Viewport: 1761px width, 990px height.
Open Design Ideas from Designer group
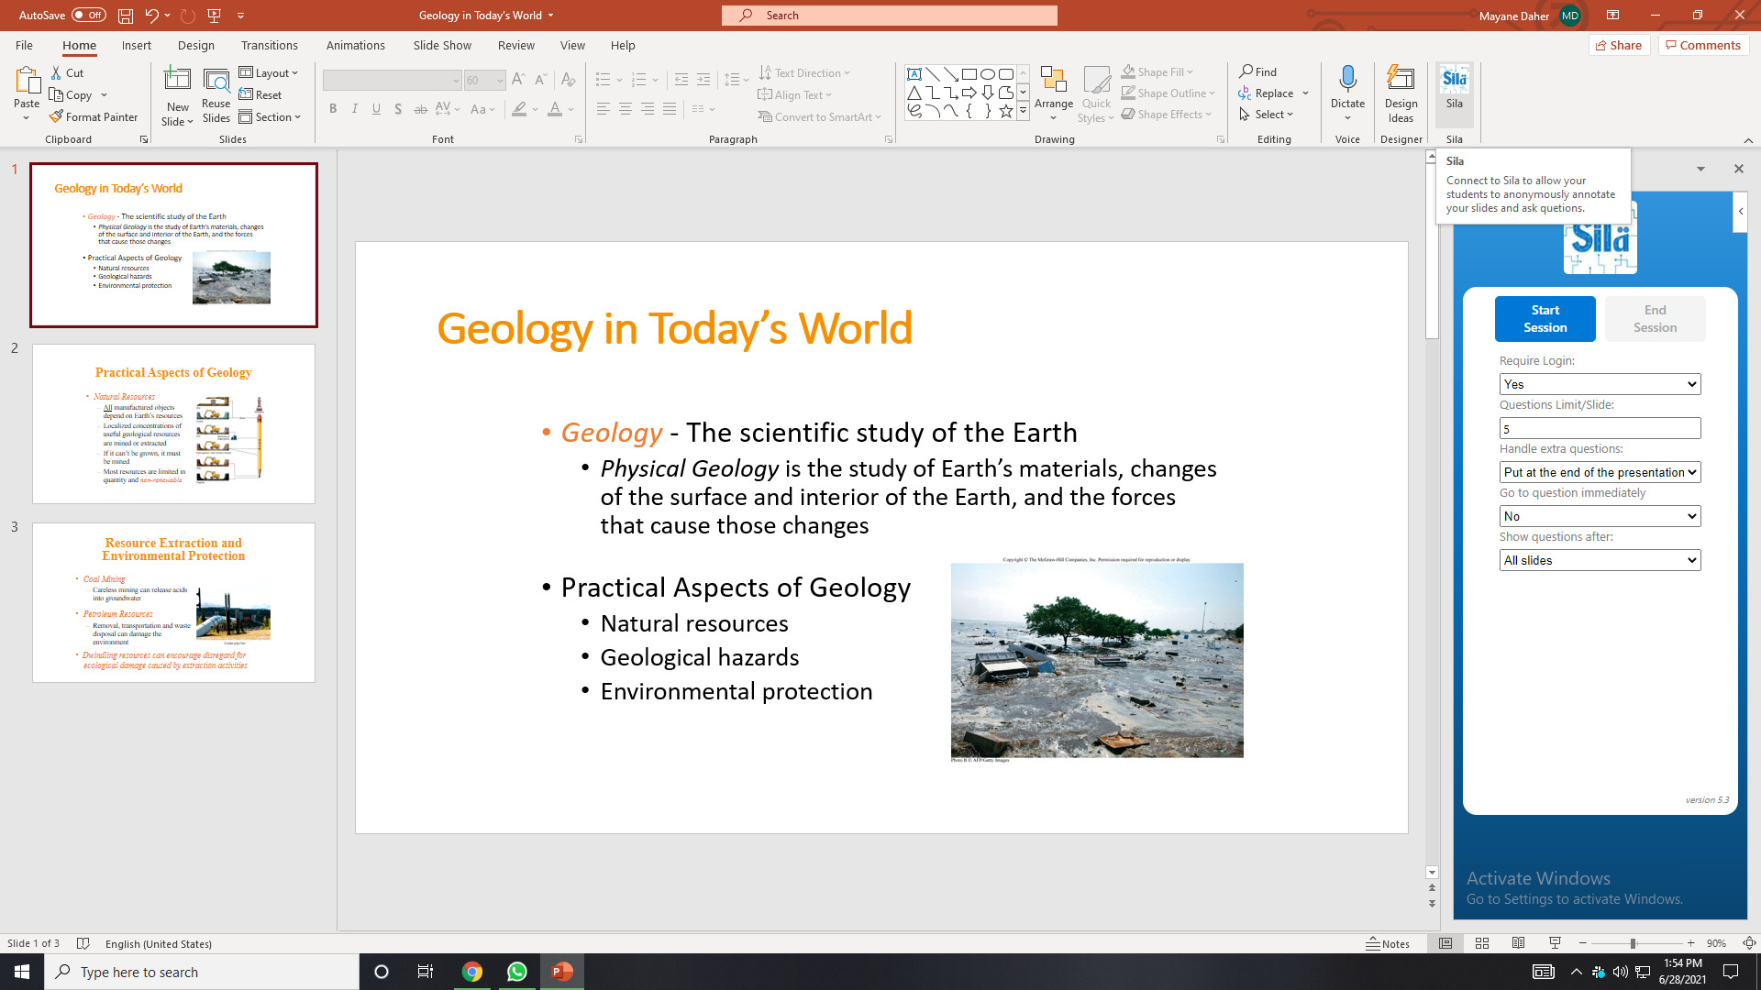(1401, 92)
